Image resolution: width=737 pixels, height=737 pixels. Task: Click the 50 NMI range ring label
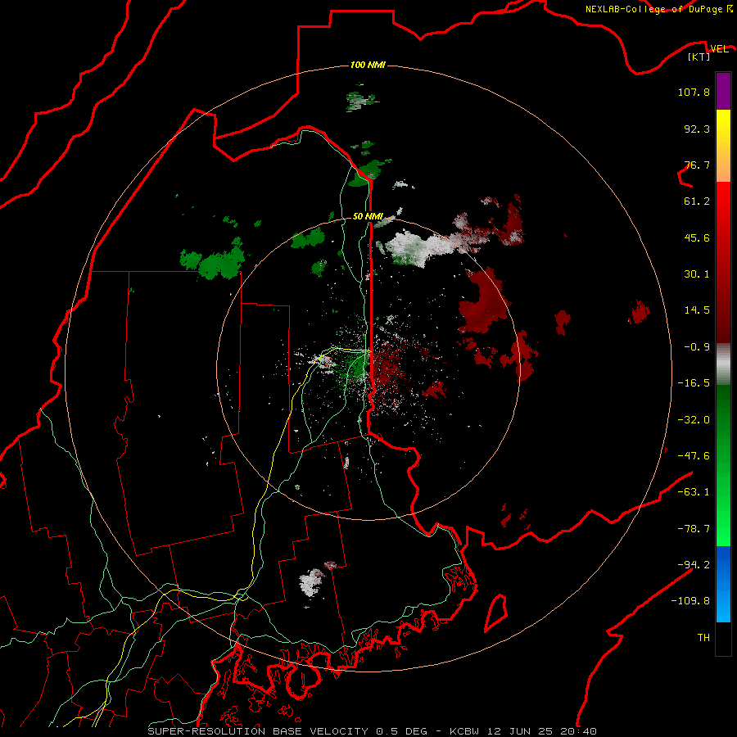tap(368, 217)
